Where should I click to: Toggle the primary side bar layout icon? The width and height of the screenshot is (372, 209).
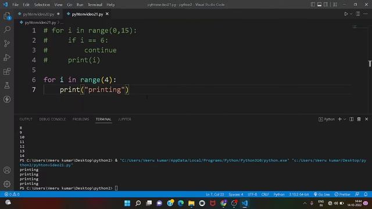tap(313, 5)
